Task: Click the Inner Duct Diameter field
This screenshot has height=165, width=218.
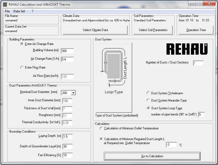Action: tap(67, 101)
